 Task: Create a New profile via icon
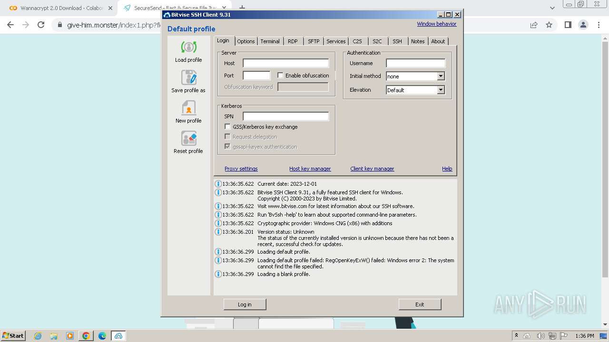pyautogui.click(x=188, y=108)
